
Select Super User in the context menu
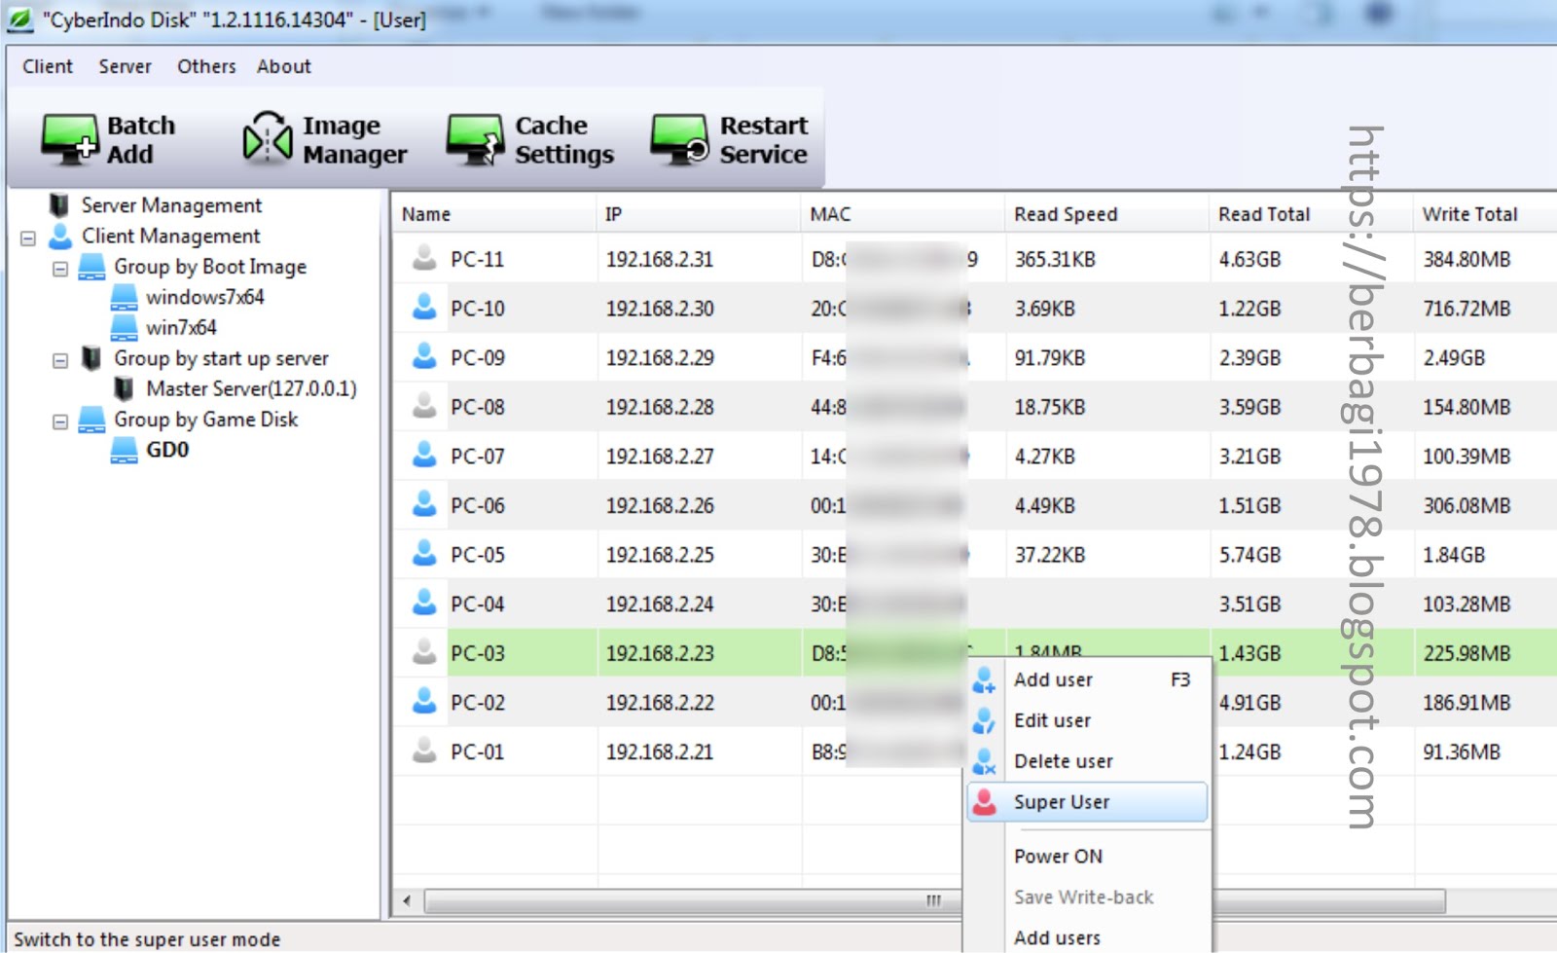pos(1088,802)
